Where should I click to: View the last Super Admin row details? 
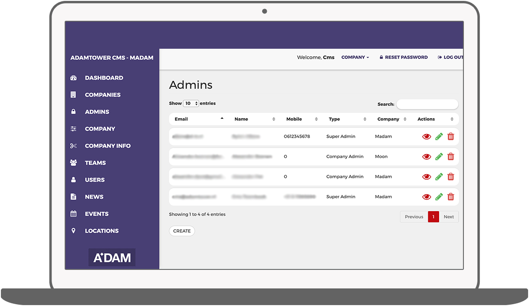pos(426,197)
